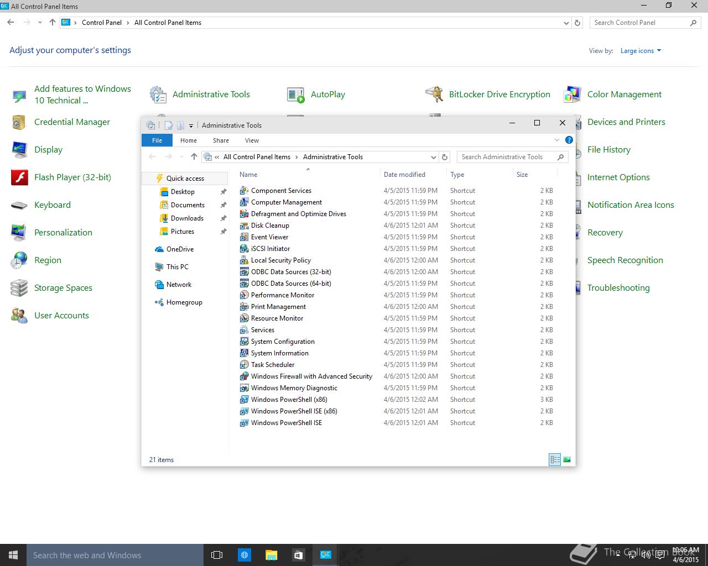This screenshot has height=566, width=708.
Task: Select Quick access in navigation pane
Action: pyautogui.click(x=185, y=179)
